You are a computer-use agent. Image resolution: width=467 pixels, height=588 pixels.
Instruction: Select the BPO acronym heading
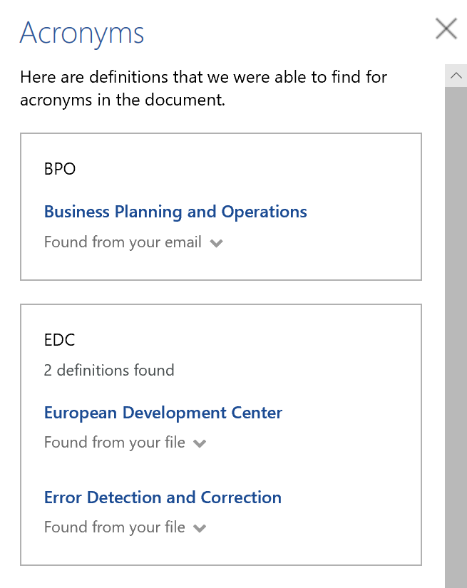tap(60, 169)
